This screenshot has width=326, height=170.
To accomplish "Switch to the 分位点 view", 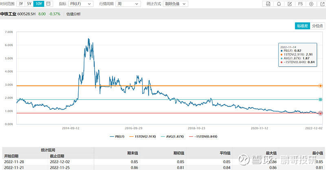I will click(317, 26).
